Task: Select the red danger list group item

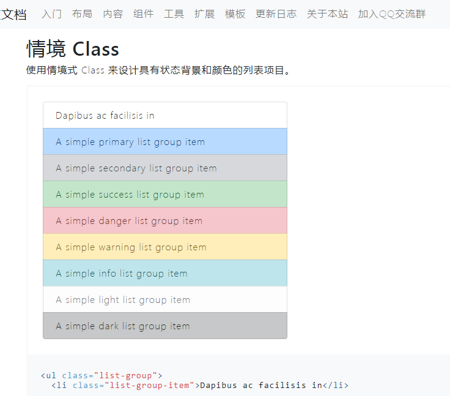Action: (165, 220)
